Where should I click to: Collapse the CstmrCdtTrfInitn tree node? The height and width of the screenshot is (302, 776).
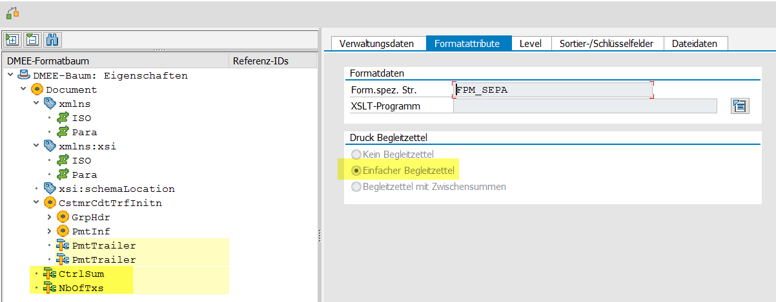36,203
